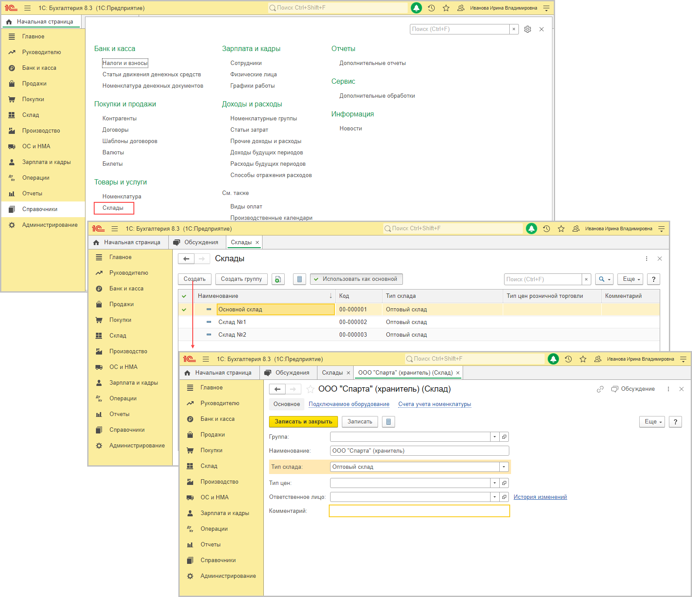
Task: Open notifications bell in the top window
Action: [x=416, y=8]
